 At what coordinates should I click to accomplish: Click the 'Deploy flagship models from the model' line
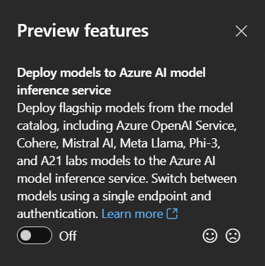pos(125,108)
